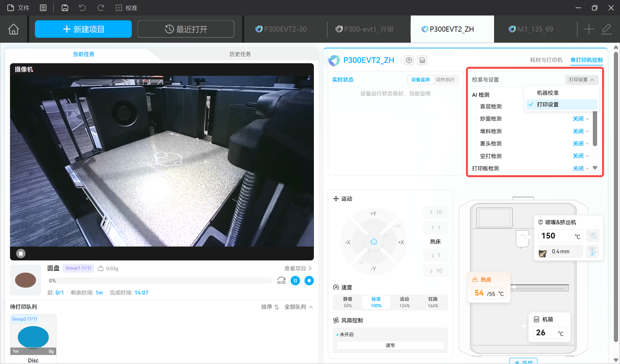Open the 最近打开 recent projects
This screenshot has width=620, height=364.
pyautogui.click(x=186, y=29)
